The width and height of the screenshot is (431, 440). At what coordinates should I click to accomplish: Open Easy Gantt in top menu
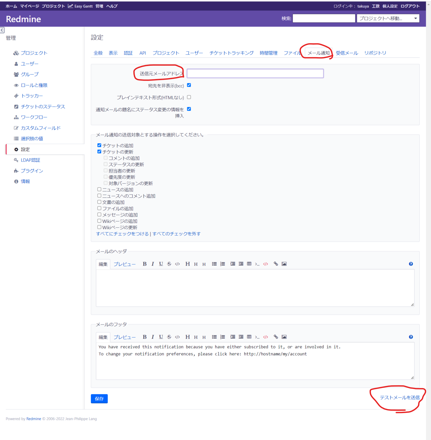(x=80, y=6)
